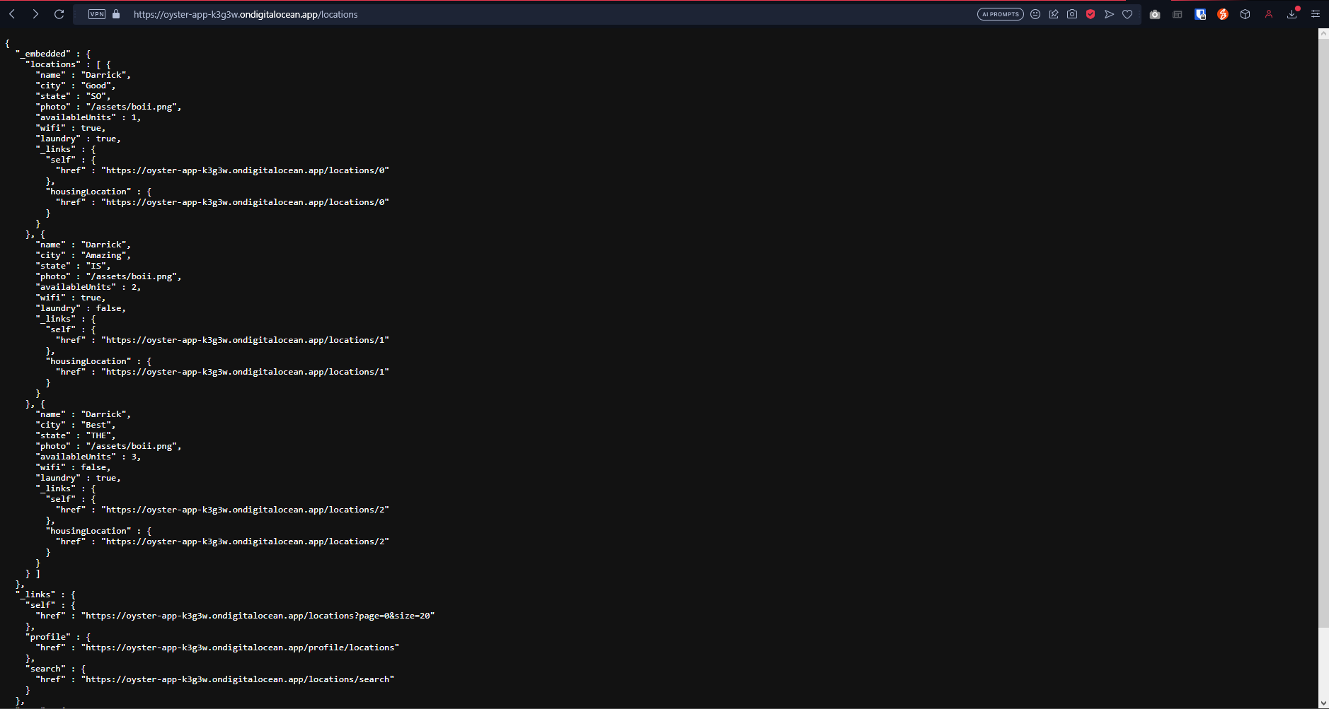Screen dimensions: 1329x709
Task: Open the Bitwarden shield extension
Action: coord(1200,14)
